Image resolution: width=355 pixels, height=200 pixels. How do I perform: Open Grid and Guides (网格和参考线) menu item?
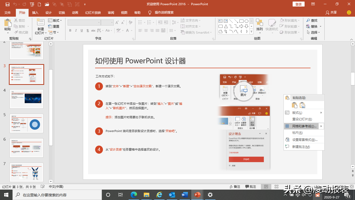pos(304,126)
